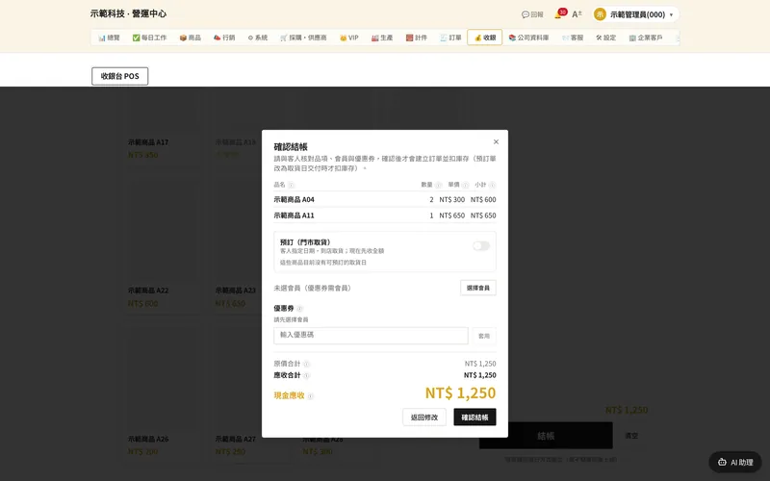Click the background 結帳 checkout button
Viewport: 770px width, 481px height.
(546, 436)
